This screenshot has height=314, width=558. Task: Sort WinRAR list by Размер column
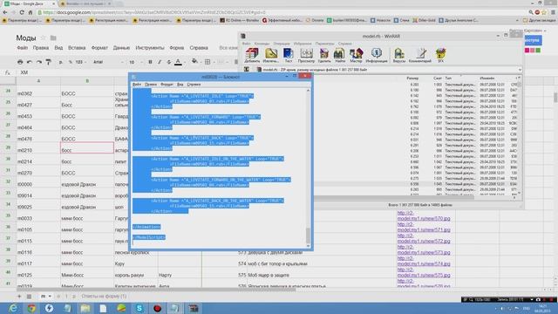point(412,78)
